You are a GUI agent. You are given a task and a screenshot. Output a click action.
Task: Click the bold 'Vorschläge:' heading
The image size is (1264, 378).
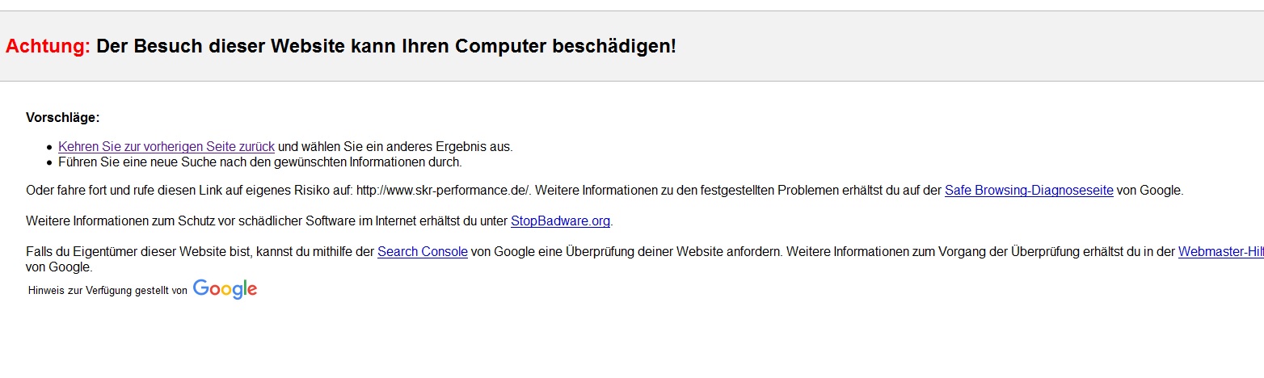point(63,118)
